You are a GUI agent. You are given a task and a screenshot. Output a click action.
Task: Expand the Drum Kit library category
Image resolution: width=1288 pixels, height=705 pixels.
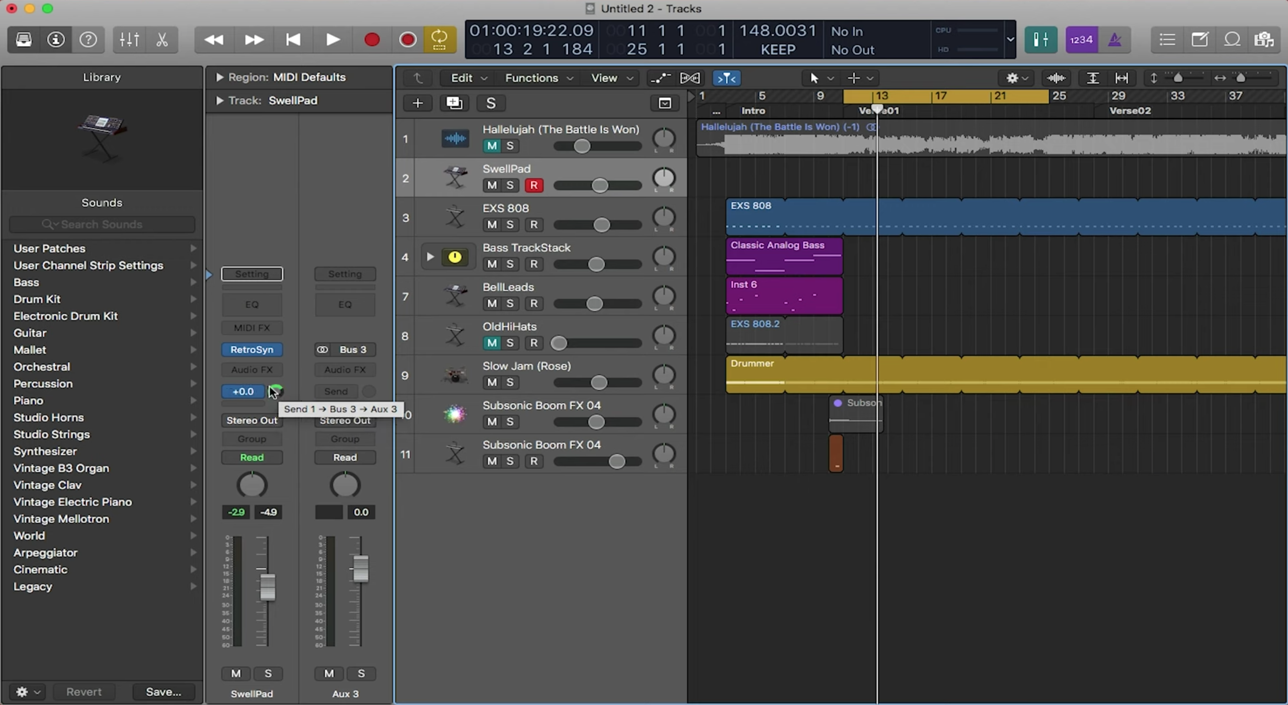pyautogui.click(x=193, y=299)
